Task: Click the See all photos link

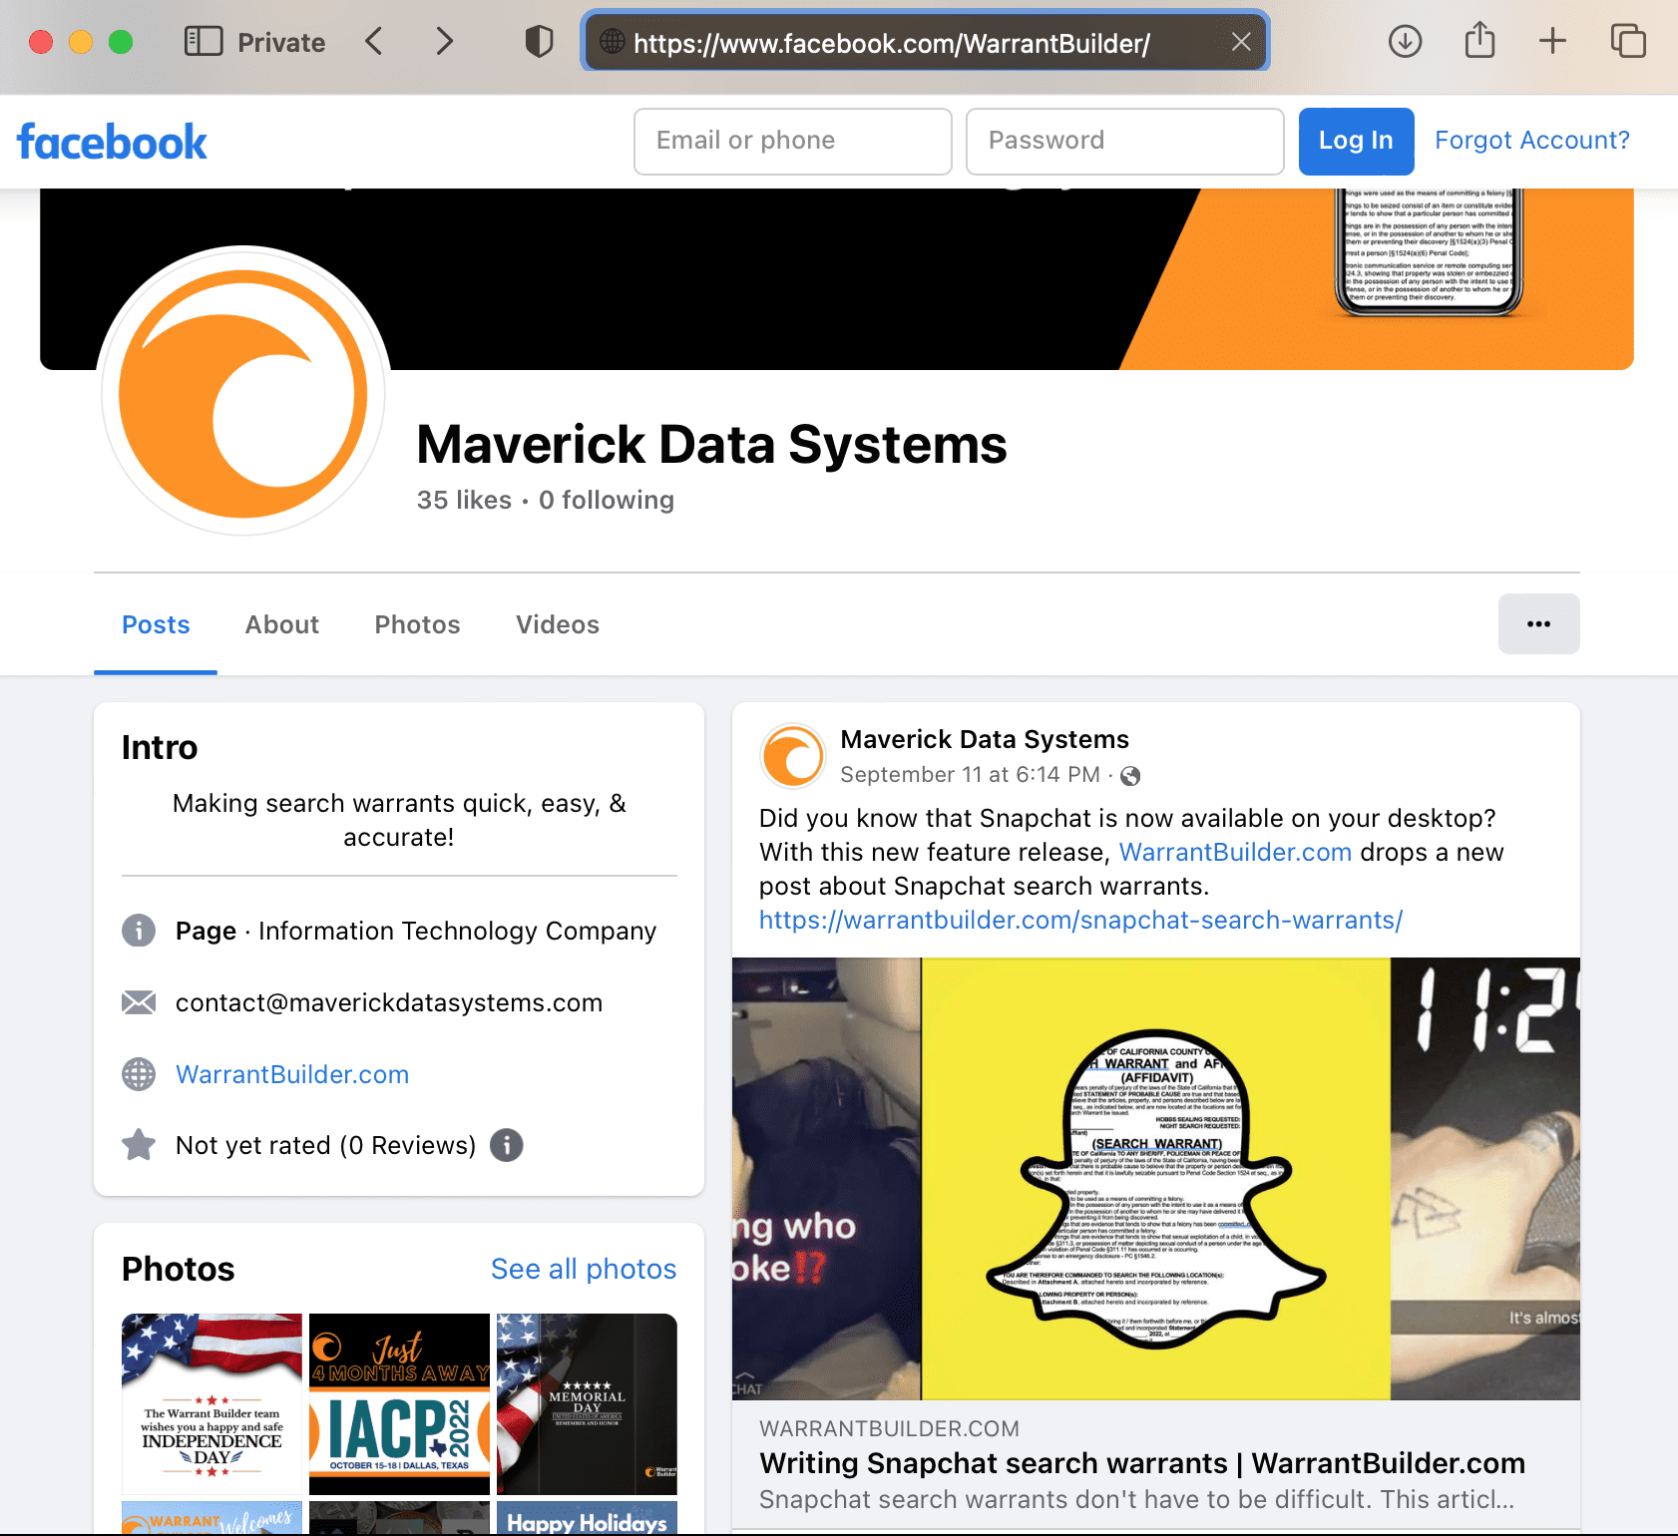Action: pos(584,1269)
